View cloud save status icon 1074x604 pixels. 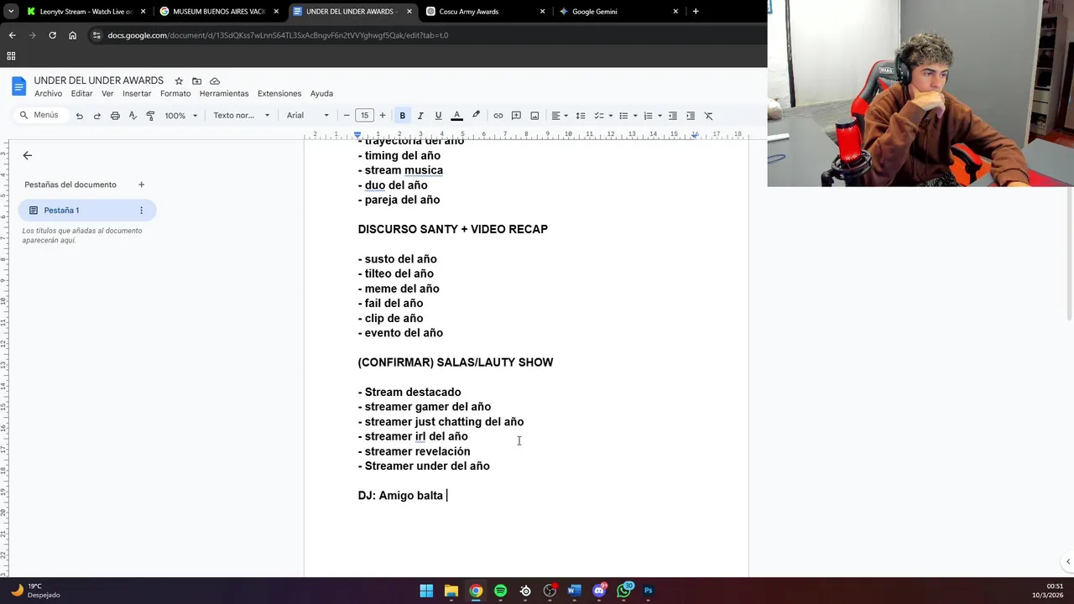point(215,81)
